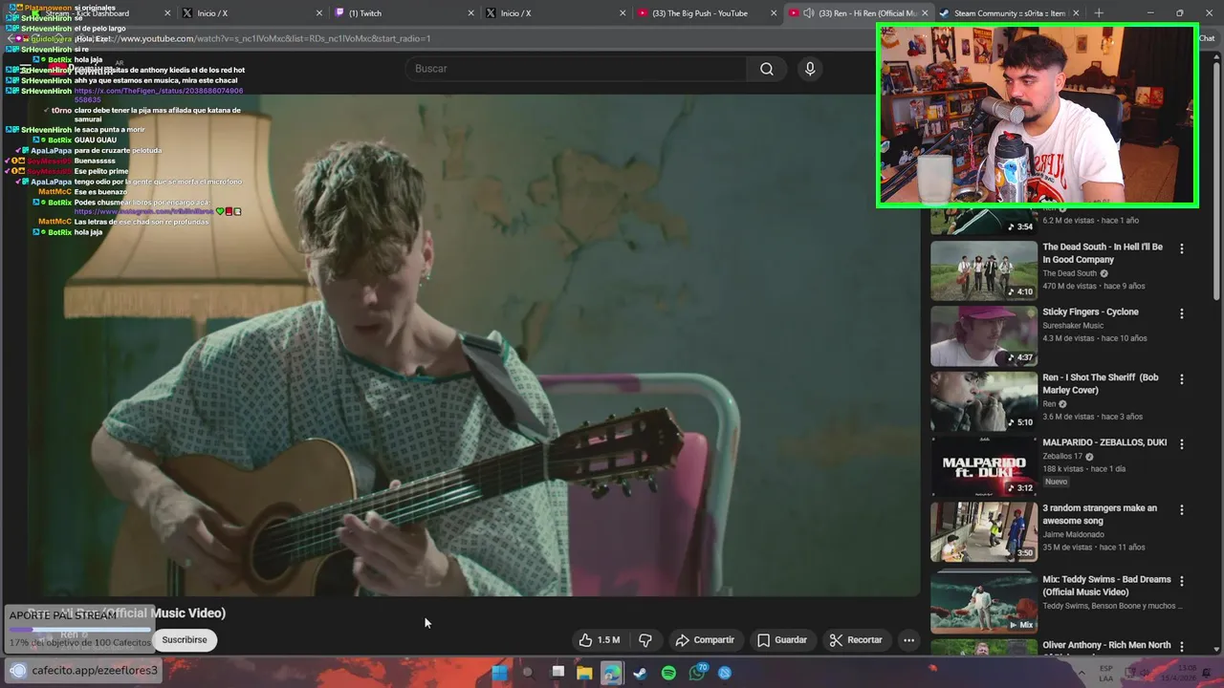Close The Big Push - YouTube tab
The height and width of the screenshot is (688, 1224).
pyautogui.click(x=773, y=13)
